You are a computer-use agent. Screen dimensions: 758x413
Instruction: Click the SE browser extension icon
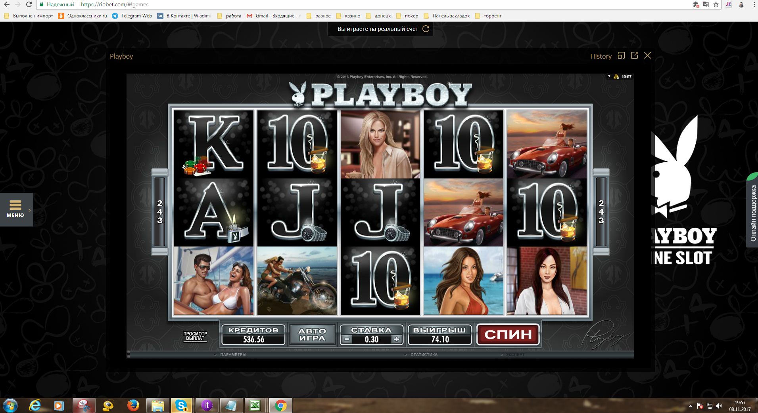click(x=729, y=5)
